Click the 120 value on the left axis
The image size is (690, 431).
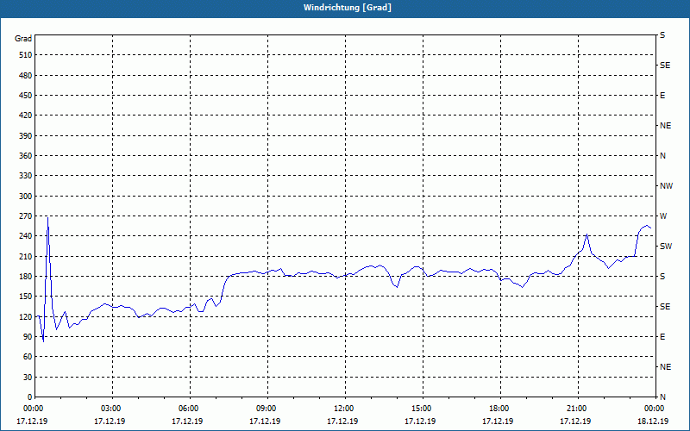coord(25,316)
